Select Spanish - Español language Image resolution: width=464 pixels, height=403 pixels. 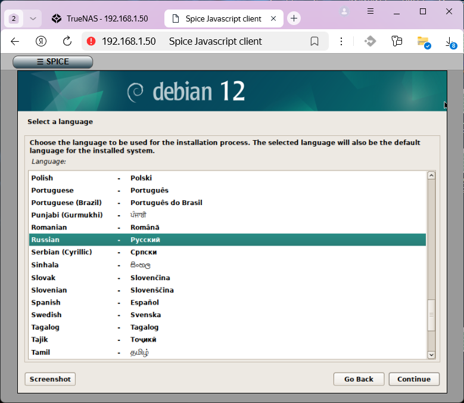coord(228,303)
